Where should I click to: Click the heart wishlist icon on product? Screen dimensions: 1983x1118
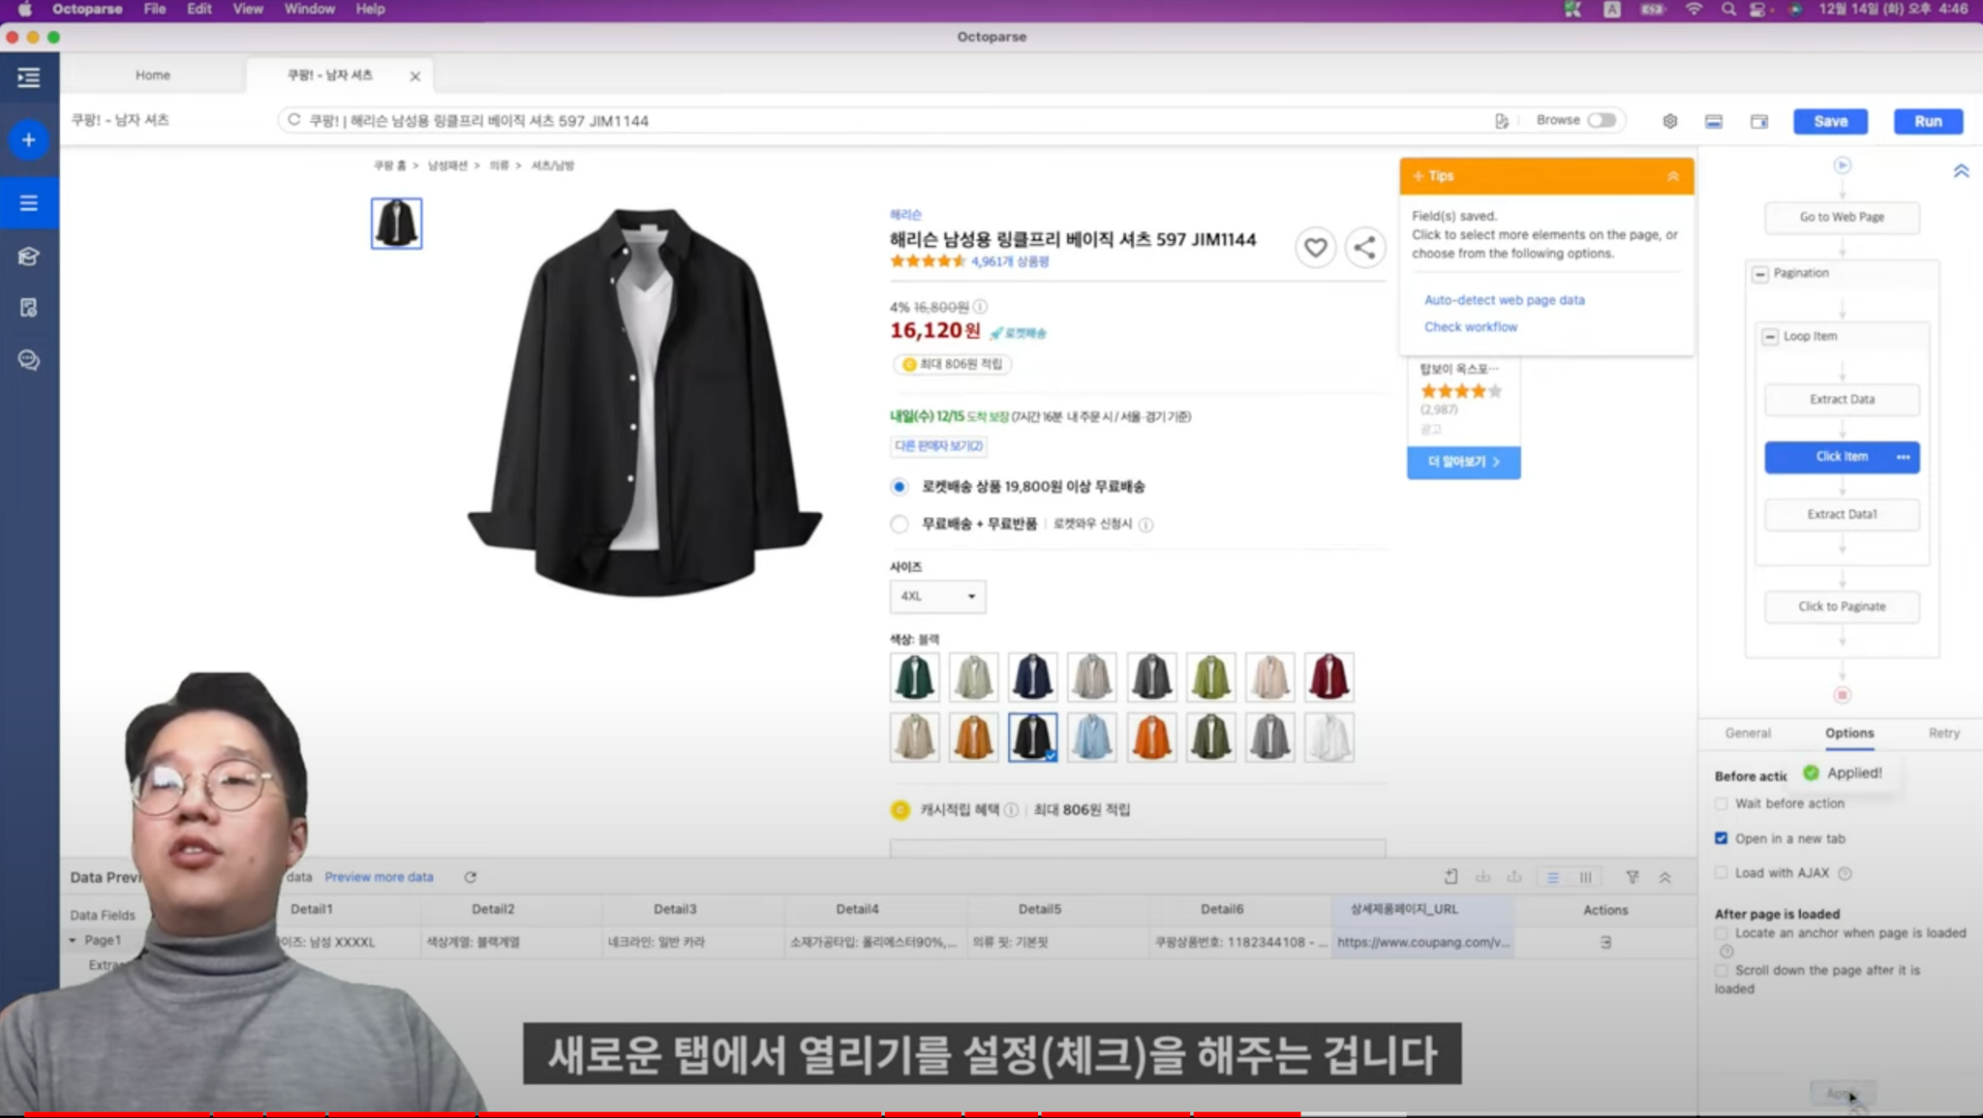click(1315, 248)
